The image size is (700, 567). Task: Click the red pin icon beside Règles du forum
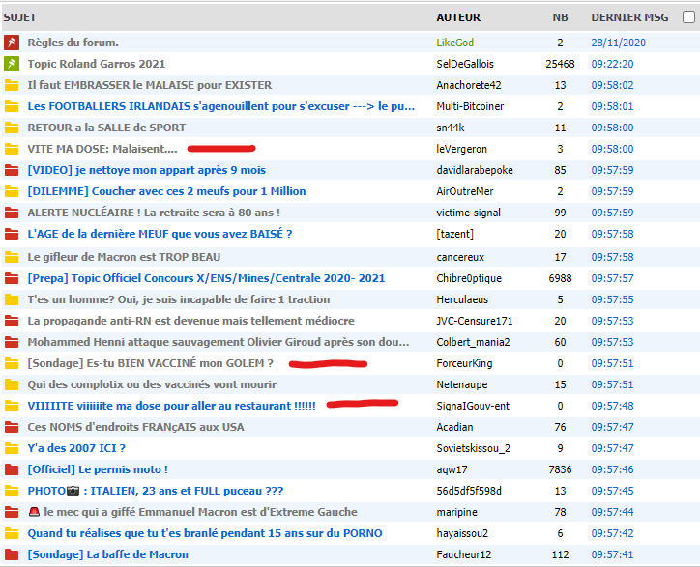12,43
